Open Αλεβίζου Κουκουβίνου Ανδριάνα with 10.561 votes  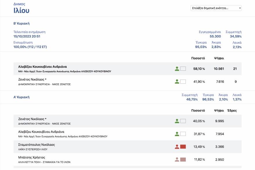click(42, 67)
